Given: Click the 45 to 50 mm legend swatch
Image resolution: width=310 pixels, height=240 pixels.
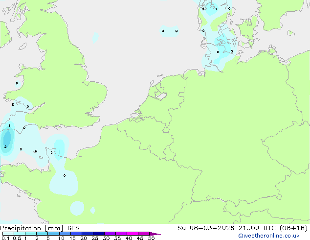Looking at the screenshot, I should [x=144, y=234].
